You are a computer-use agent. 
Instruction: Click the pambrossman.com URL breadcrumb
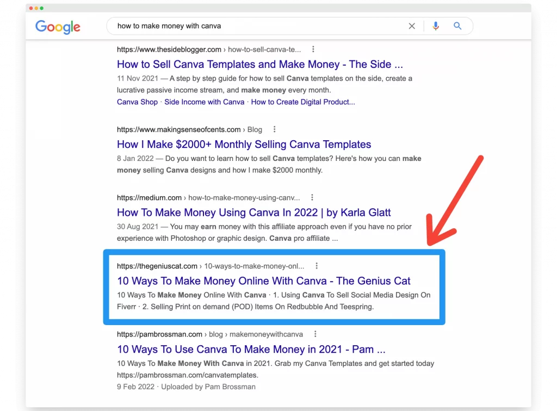209,334
